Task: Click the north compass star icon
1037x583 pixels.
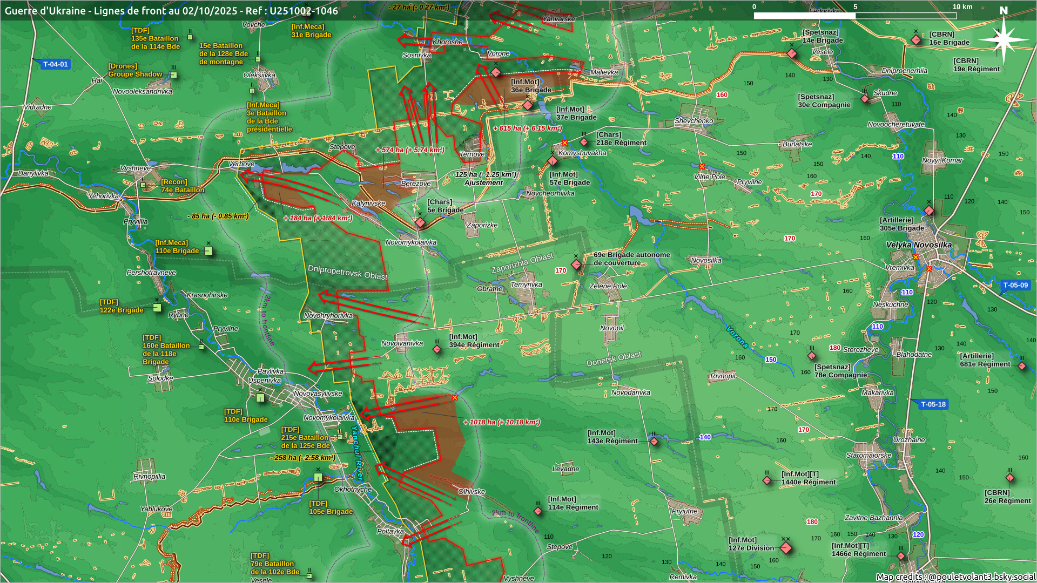Action: coord(1003,39)
